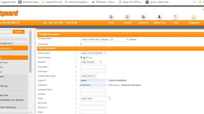Open the Content Filter Group dropdown
204x114 pixels.
tap(88, 76)
